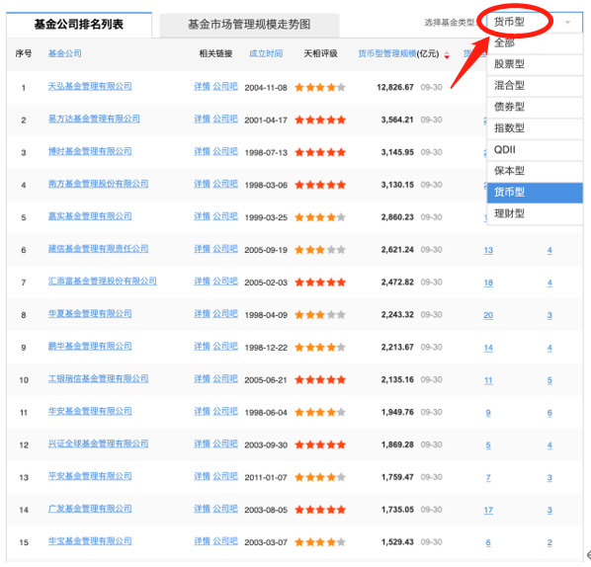Open 博时基金管理有限公司 link
This screenshot has height=567, width=591.
90,151
